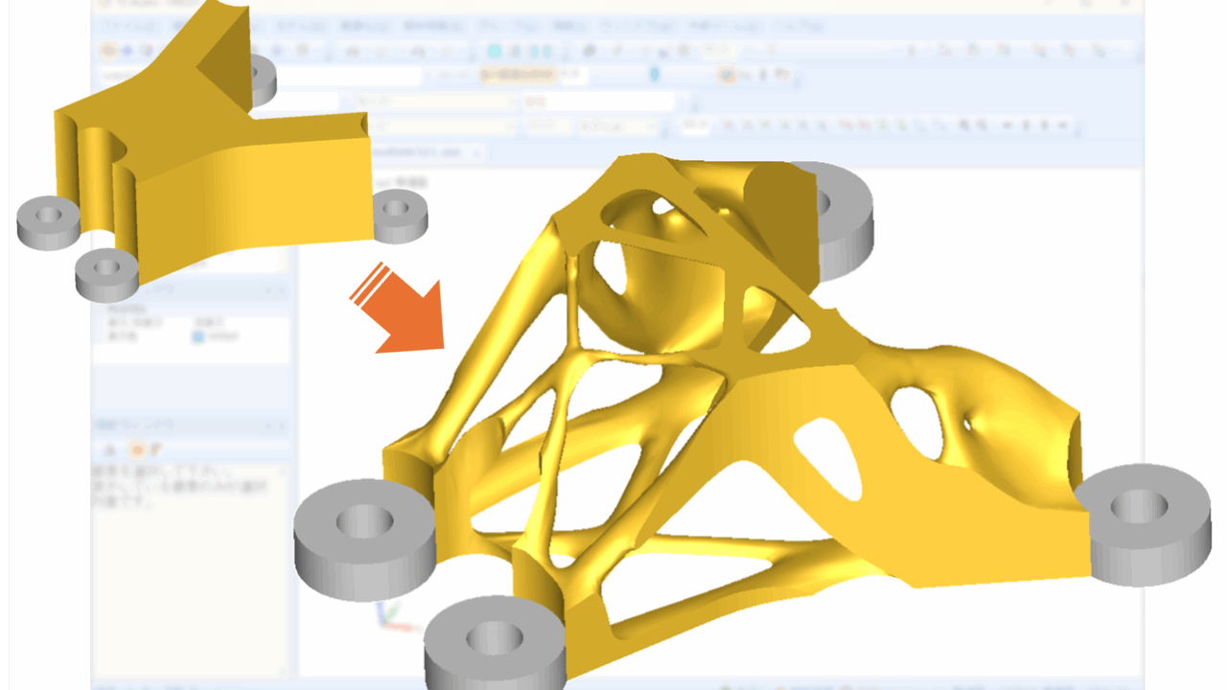Click the orange-highlighted first icon in main toolbar
Viewport: 1227px width, 690px height.
(x=107, y=51)
